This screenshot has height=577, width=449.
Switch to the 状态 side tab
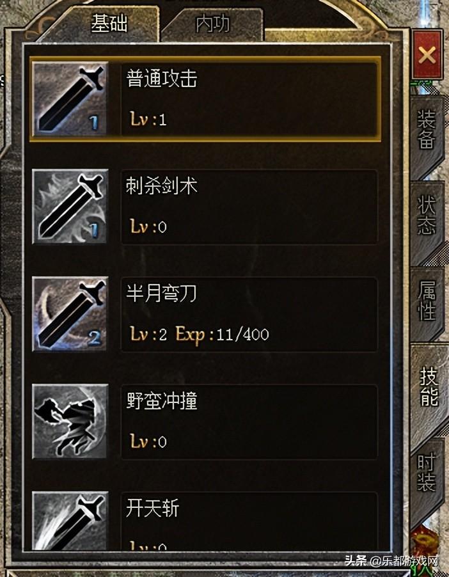click(427, 216)
